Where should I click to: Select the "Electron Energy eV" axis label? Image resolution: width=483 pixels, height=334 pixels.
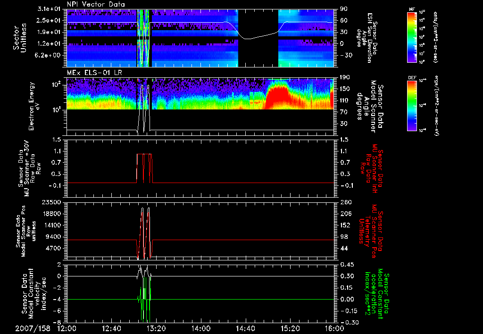(x=34, y=106)
